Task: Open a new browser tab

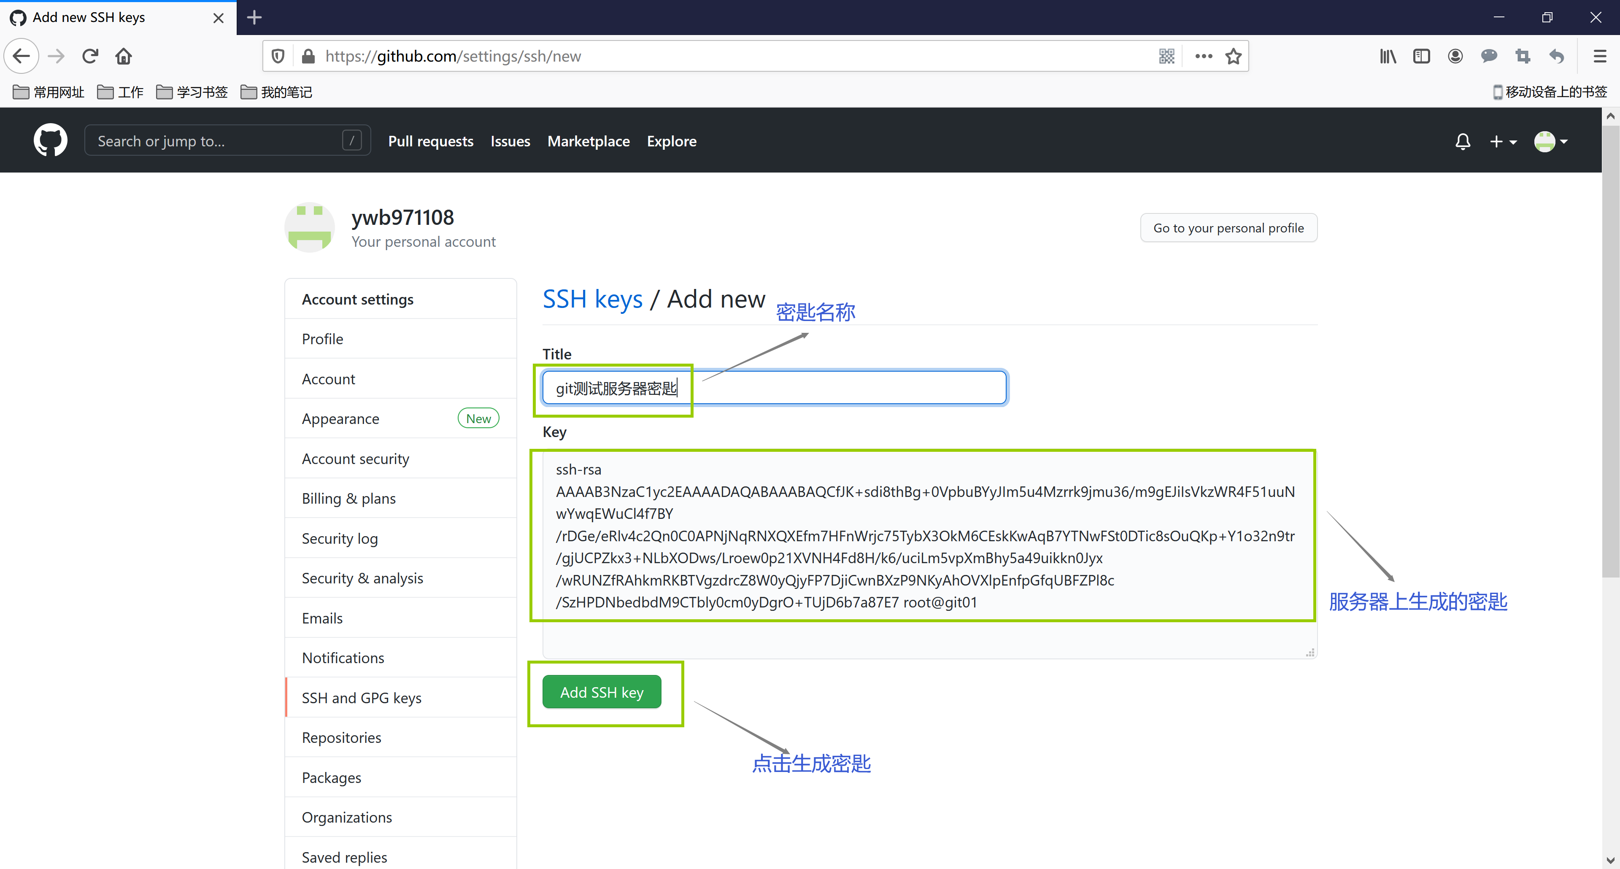Action: 254,17
